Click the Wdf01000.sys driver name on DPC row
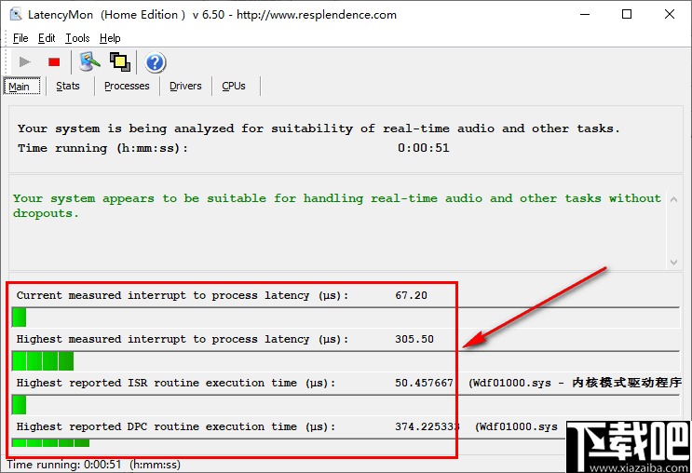692x473 pixels. coord(518,426)
